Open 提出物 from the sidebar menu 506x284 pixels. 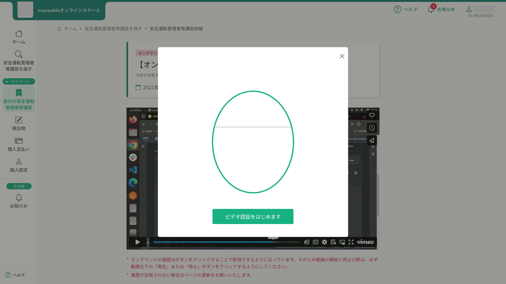point(19,123)
